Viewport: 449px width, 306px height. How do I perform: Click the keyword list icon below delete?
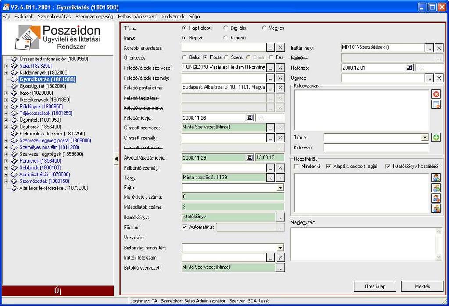(x=436, y=104)
